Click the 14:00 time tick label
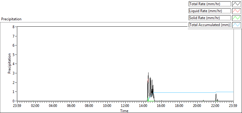This screenshot has width=242, height=113. tap(143, 106)
